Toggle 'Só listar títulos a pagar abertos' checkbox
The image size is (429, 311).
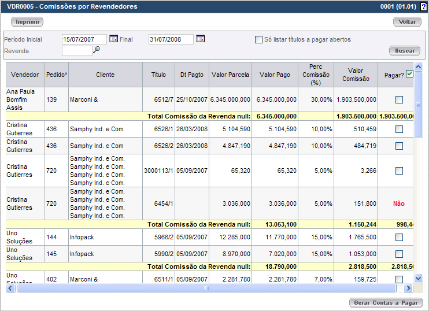click(x=258, y=39)
